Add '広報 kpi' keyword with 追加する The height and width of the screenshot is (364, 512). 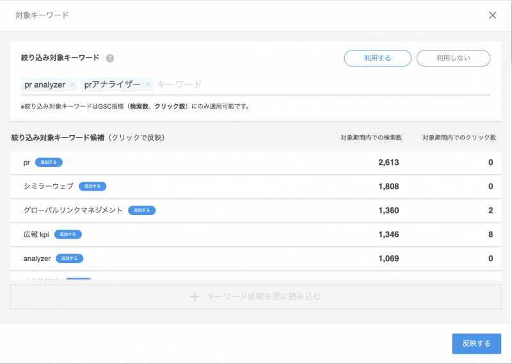[68, 234]
